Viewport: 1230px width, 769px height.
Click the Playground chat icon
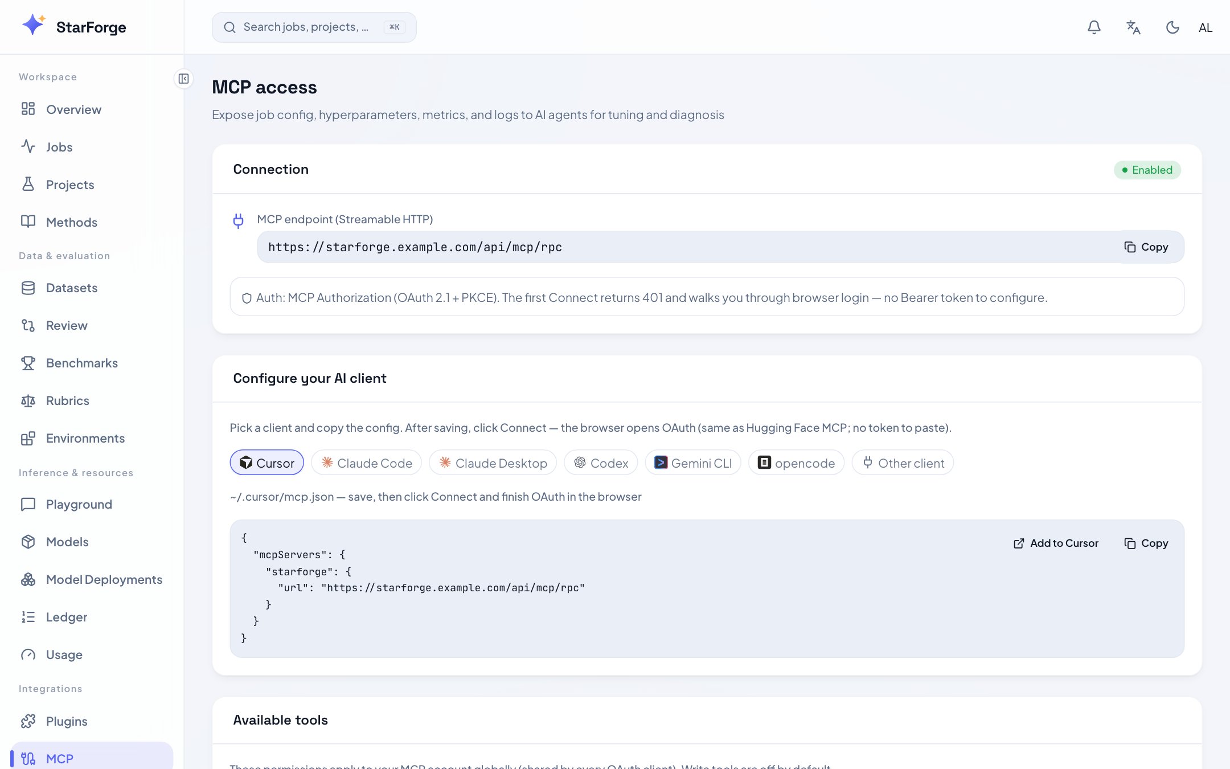pyautogui.click(x=28, y=504)
